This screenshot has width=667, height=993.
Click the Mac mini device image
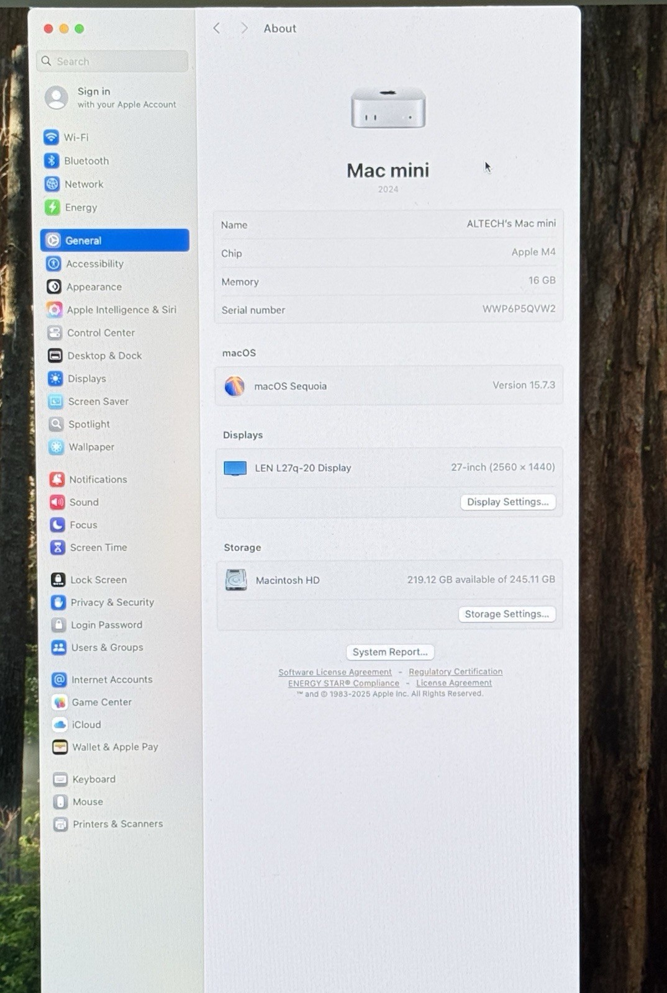pos(388,108)
